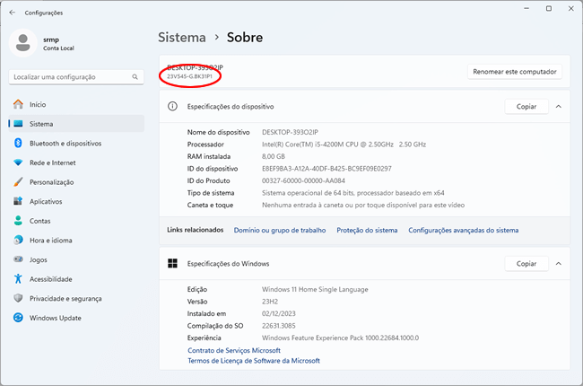
Task: Open Proteção do sistema link
Action: pos(367,230)
